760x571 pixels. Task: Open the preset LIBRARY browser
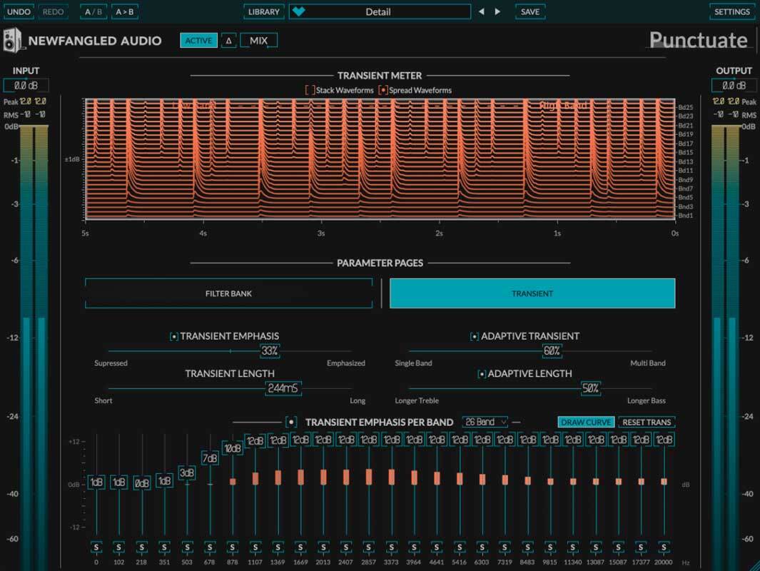pos(263,12)
